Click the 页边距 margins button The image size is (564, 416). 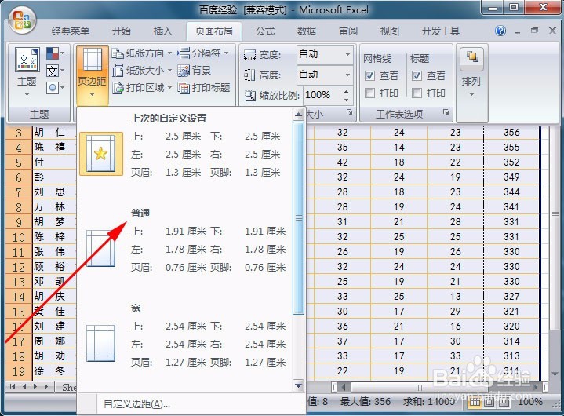point(92,74)
